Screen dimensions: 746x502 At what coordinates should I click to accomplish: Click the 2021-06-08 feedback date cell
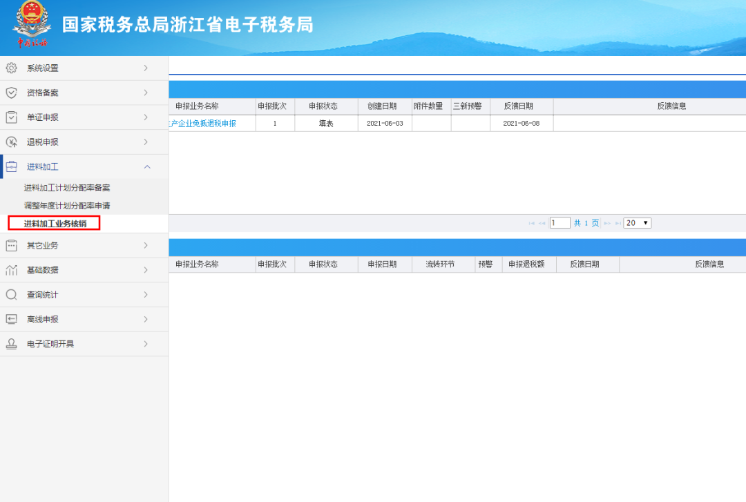522,123
